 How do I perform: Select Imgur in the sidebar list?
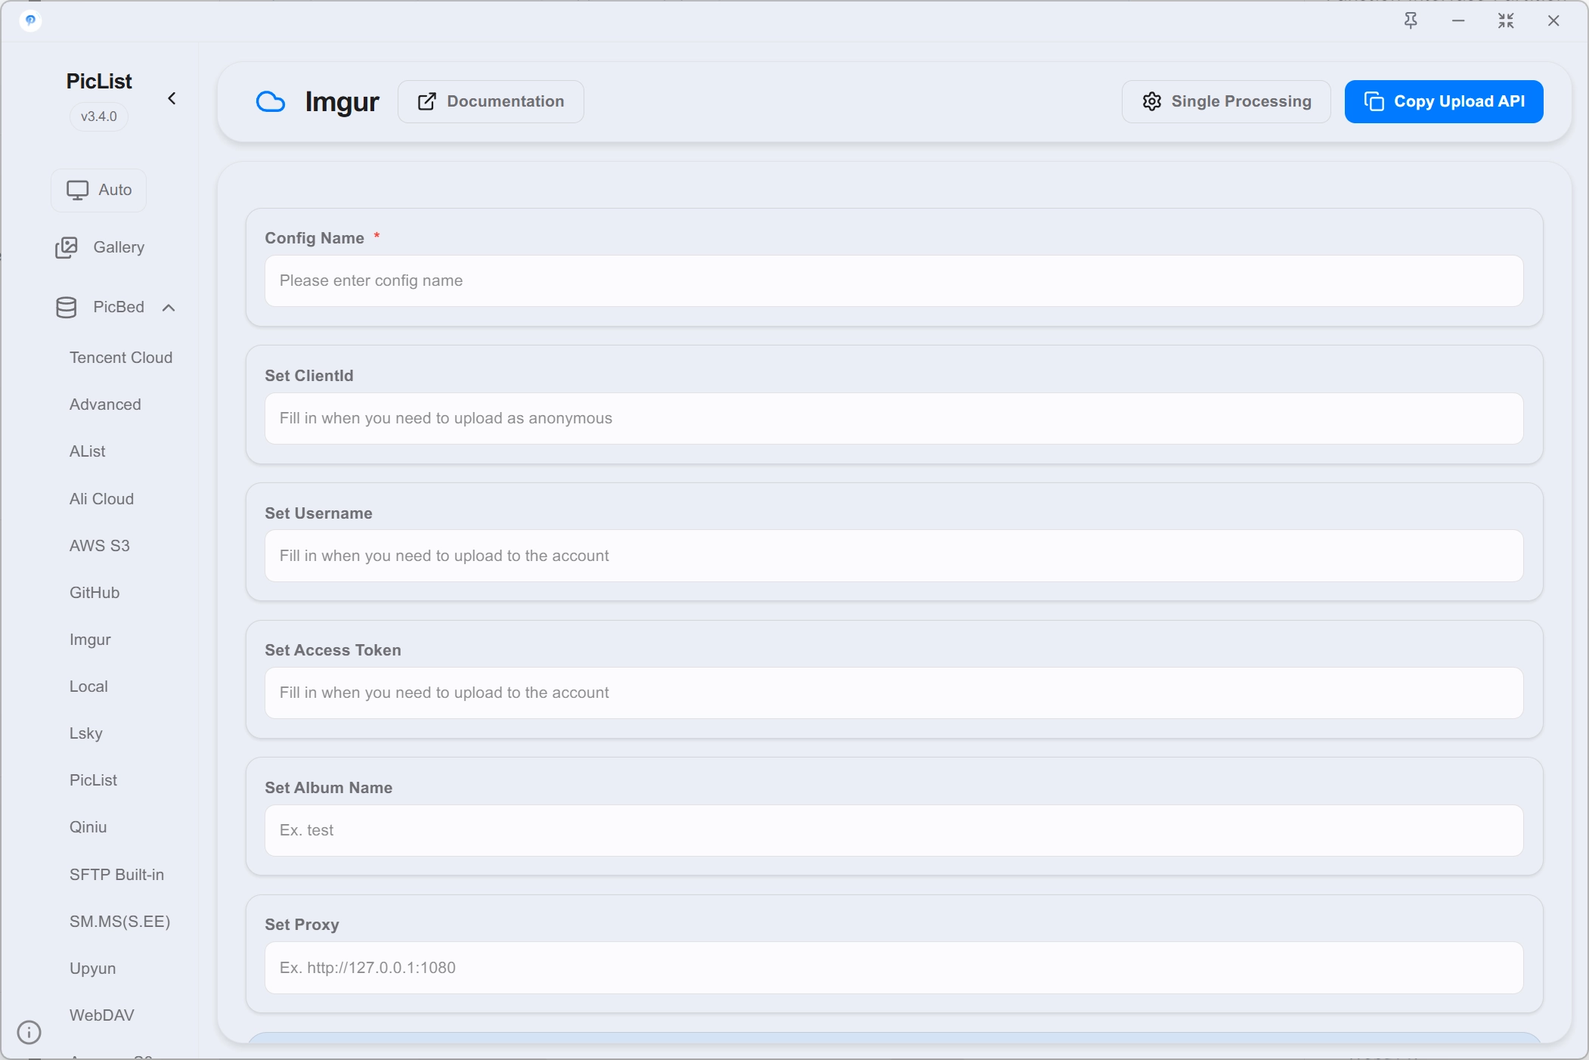pyautogui.click(x=90, y=640)
